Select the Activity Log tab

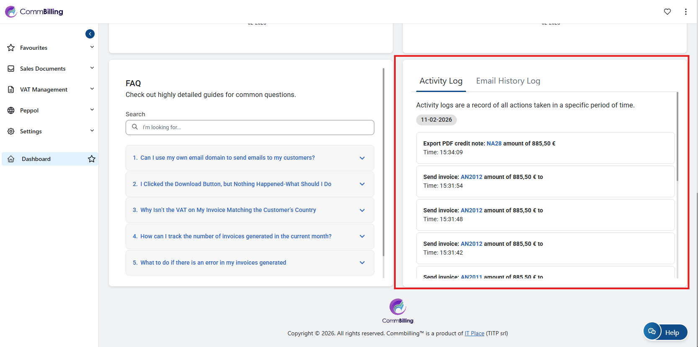point(441,81)
